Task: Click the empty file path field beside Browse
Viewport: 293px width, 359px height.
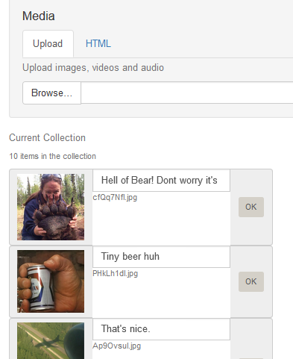Action: coord(187,93)
